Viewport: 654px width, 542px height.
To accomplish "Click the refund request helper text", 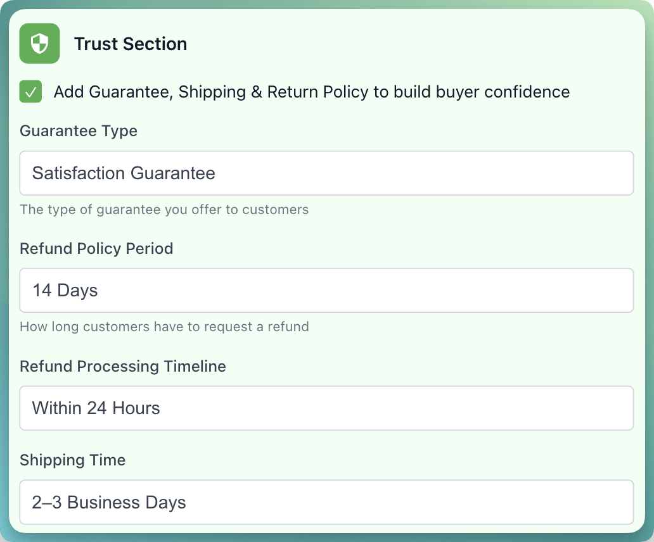I will click(164, 327).
